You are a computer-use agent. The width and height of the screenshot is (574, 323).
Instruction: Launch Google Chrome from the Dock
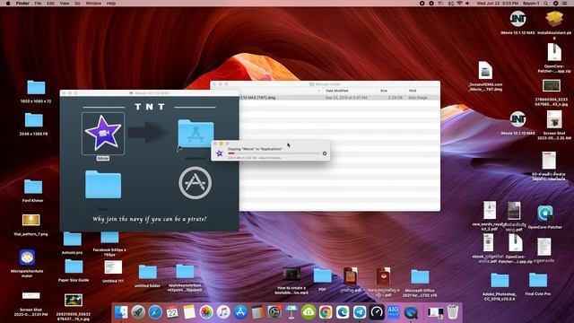(325, 312)
